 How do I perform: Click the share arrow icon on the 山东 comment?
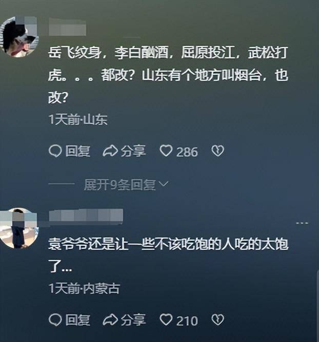pos(110,151)
